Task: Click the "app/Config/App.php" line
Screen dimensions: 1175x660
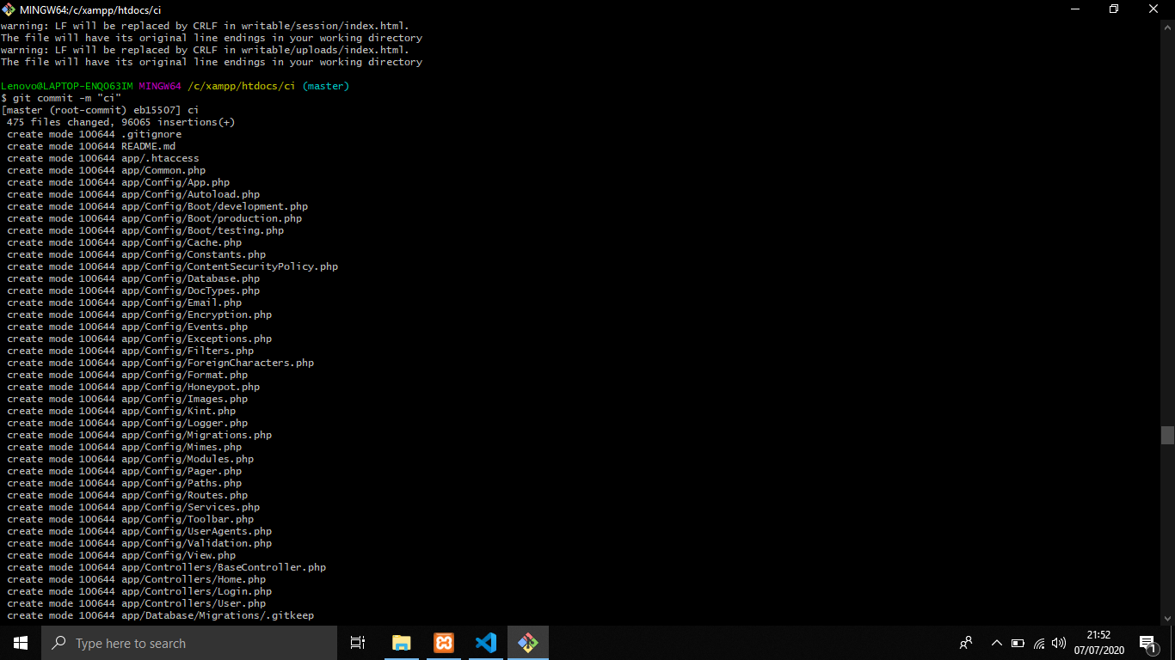Action: (118, 182)
